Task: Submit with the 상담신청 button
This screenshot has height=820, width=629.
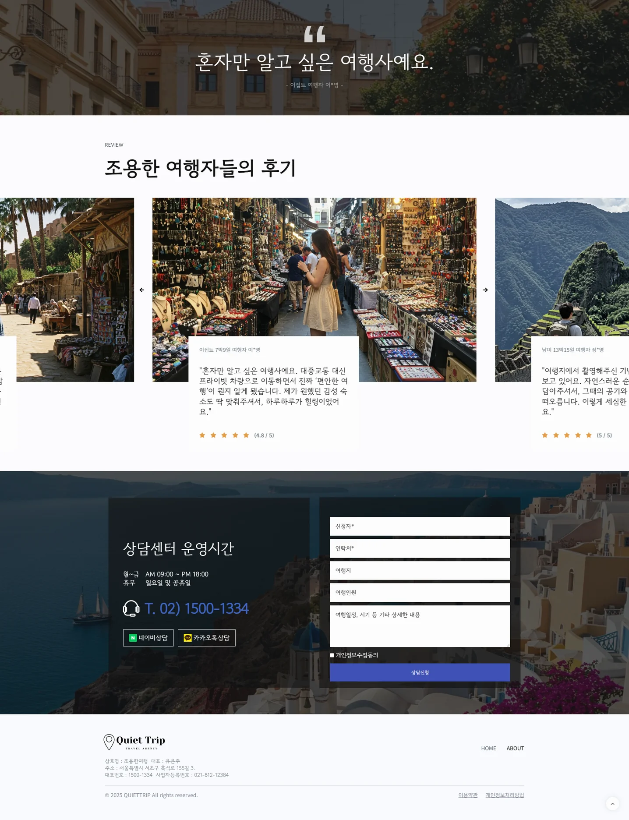Action: pos(420,672)
